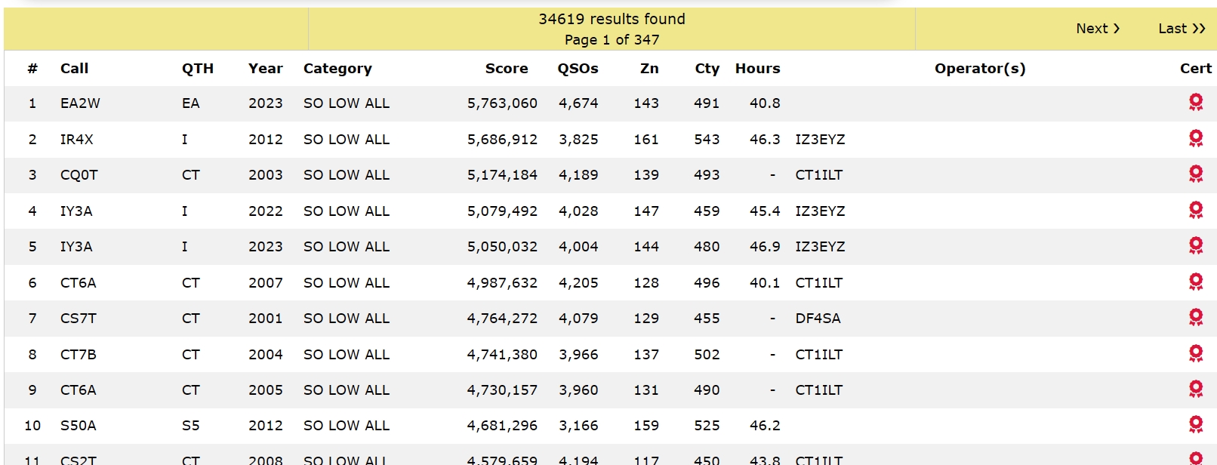This screenshot has height=465, width=1217.
Task: Click operator IZ3EYZ in IR4X row
Action: click(x=820, y=140)
